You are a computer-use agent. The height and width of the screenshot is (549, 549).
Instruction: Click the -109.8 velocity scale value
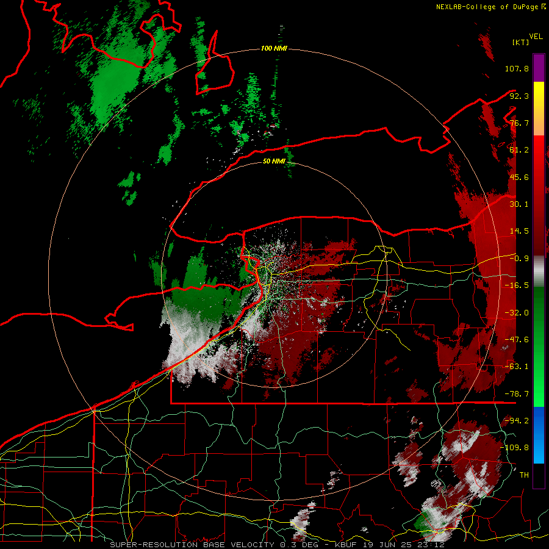click(515, 448)
